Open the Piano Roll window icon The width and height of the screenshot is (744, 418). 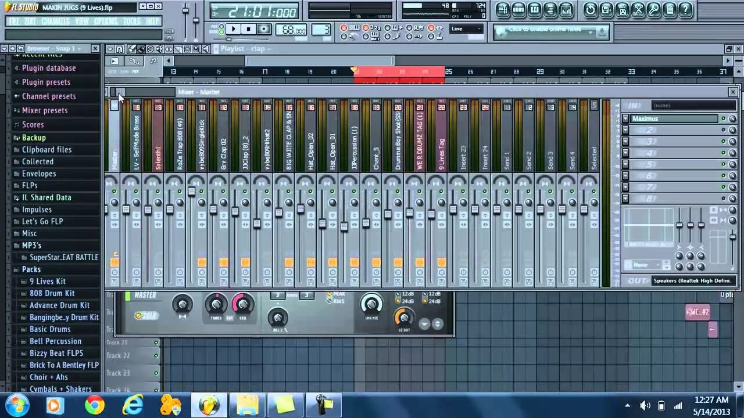[534, 9]
